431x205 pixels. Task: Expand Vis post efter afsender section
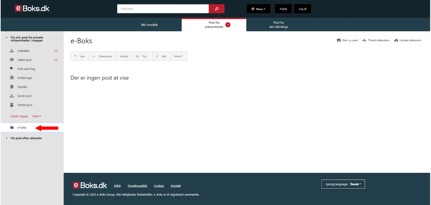click(26, 138)
